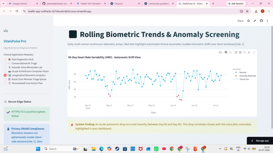This screenshot has width=273, height=153.
Task: Close the Devpost browser tab
Action: click(x=139, y=3)
